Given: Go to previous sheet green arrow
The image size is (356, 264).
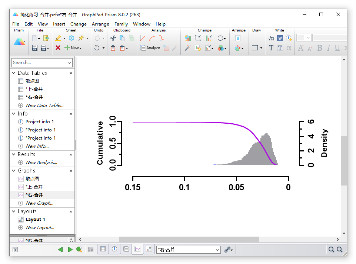Looking at the screenshot, I should 60,250.
